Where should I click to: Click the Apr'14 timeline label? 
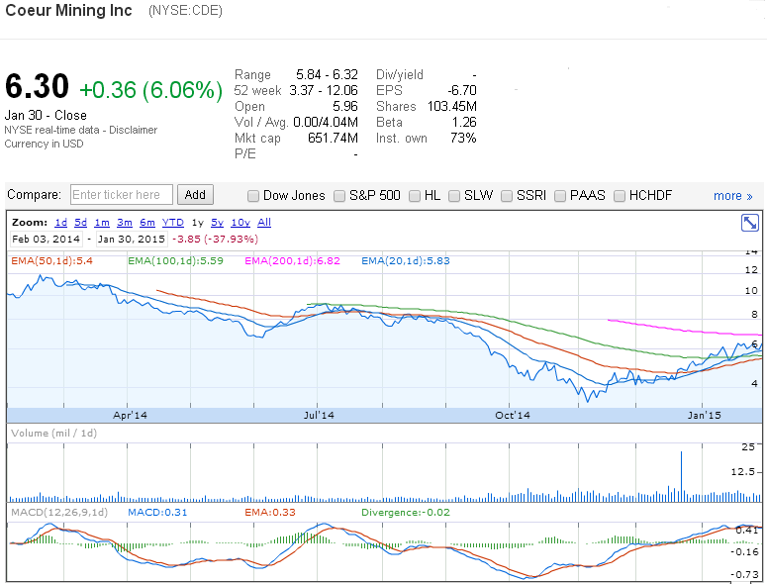(x=130, y=416)
